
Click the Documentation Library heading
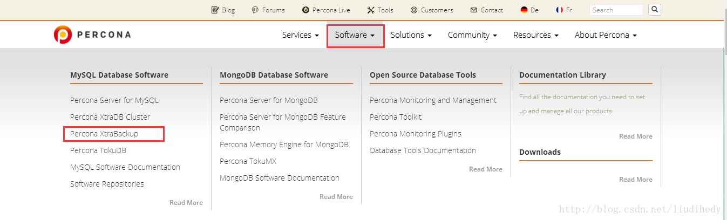(562, 75)
